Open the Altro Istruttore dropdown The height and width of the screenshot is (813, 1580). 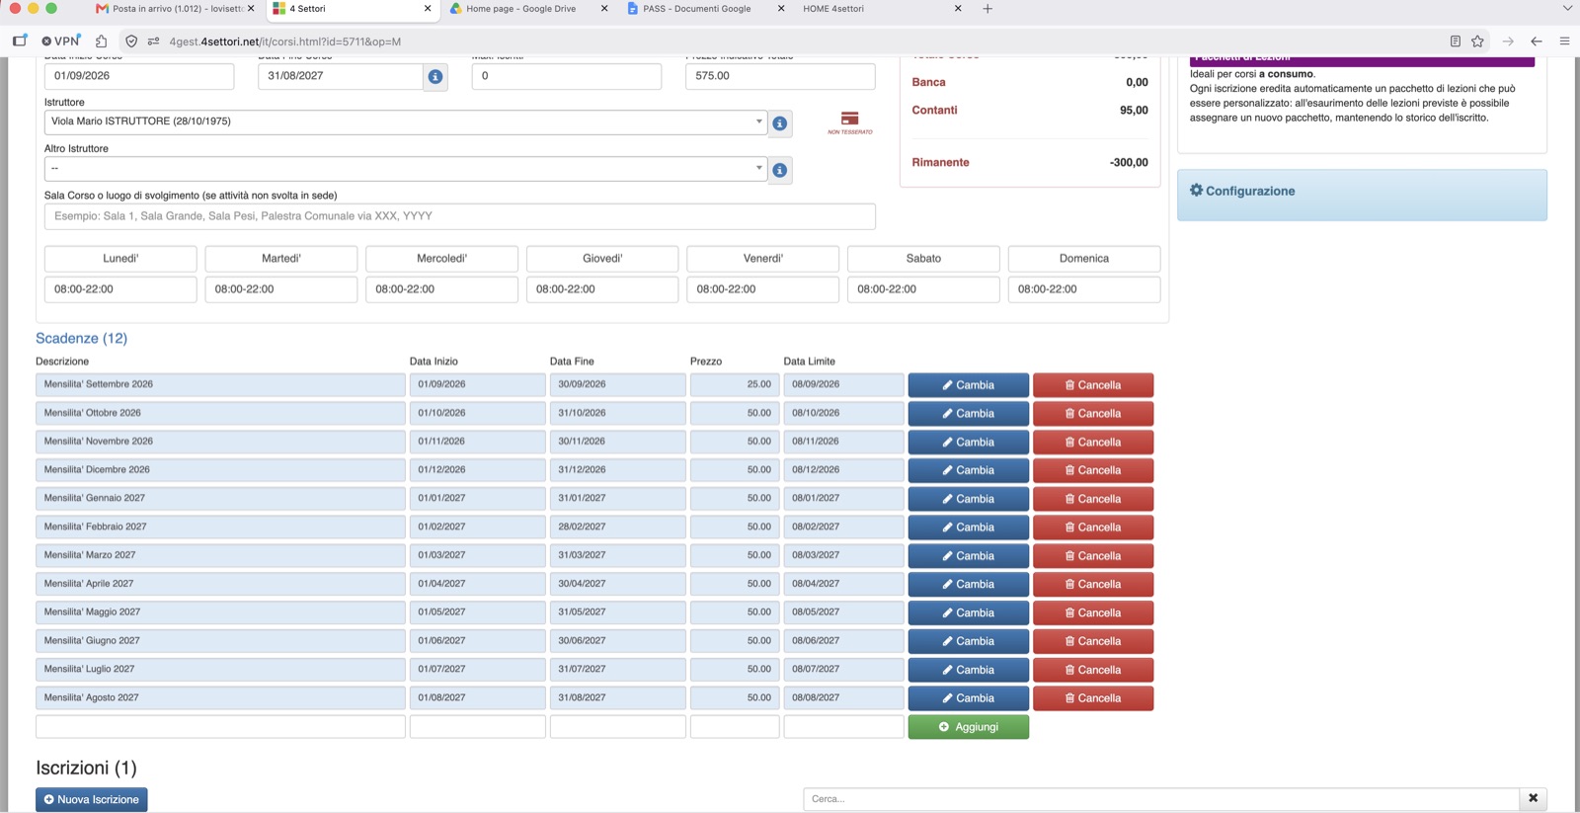click(406, 168)
